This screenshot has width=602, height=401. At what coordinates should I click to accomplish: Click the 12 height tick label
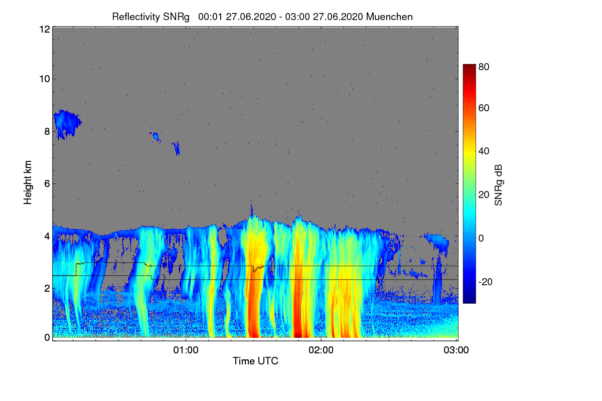[44, 29]
